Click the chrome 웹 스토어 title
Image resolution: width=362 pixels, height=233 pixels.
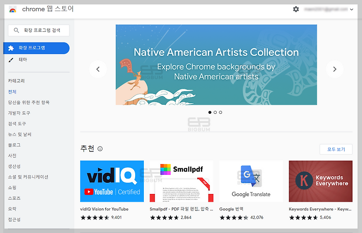pyautogui.click(x=48, y=9)
